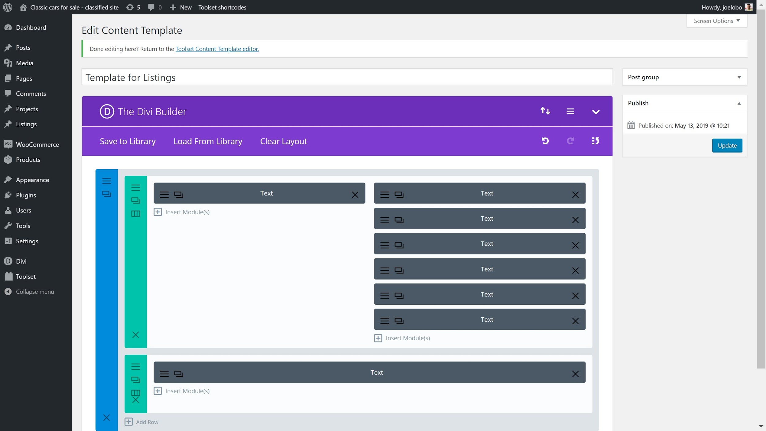This screenshot has height=431, width=766.
Task: Collapse the Publish panel arrow
Action: click(x=739, y=103)
